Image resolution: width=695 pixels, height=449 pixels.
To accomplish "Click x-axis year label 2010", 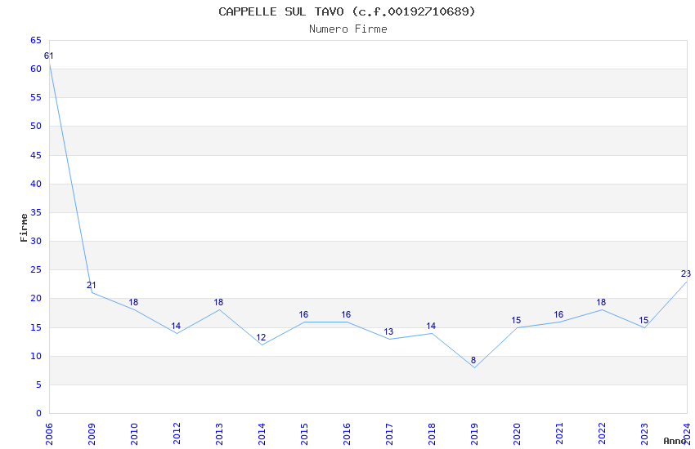I will click(x=134, y=434).
